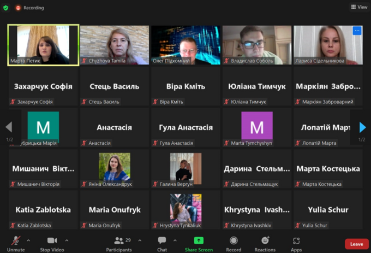Click the participant count 29

pos(128,240)
